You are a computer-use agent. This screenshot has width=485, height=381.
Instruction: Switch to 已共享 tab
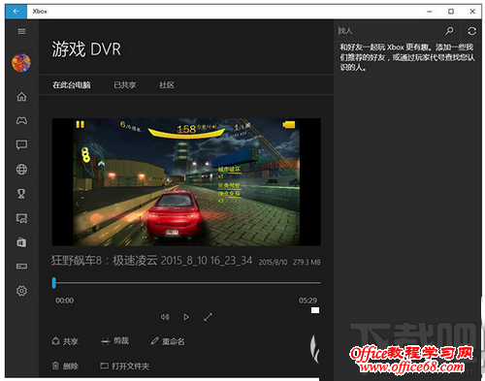click(124, 85)
